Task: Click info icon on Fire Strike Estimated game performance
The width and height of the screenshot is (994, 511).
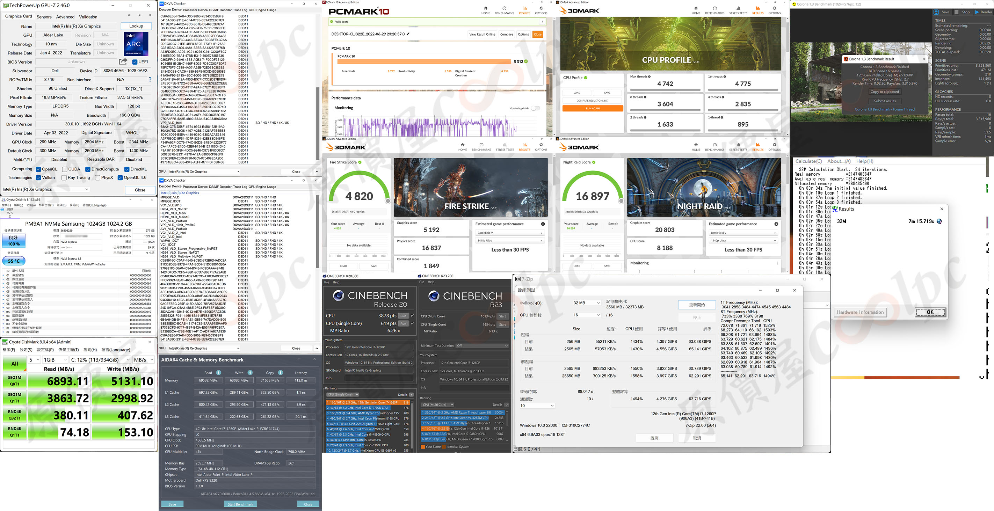Action: click(543, 224)
